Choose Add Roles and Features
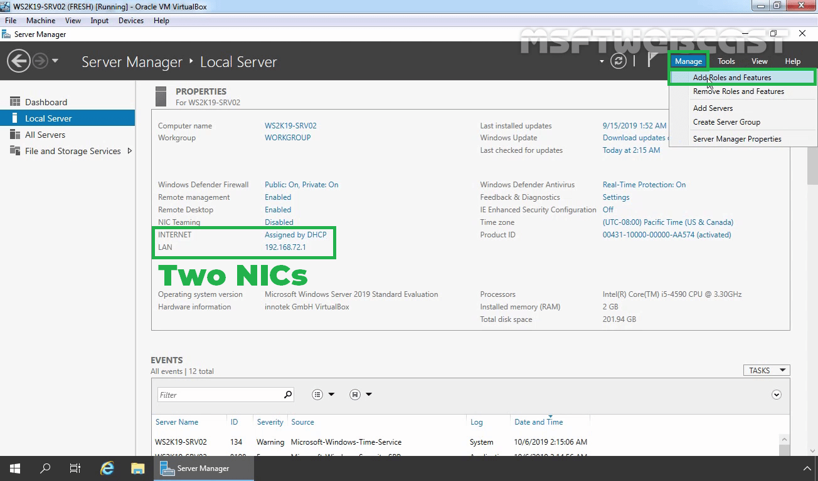The height and width of the screenshot is (481, 818). (x=743, y=78)
